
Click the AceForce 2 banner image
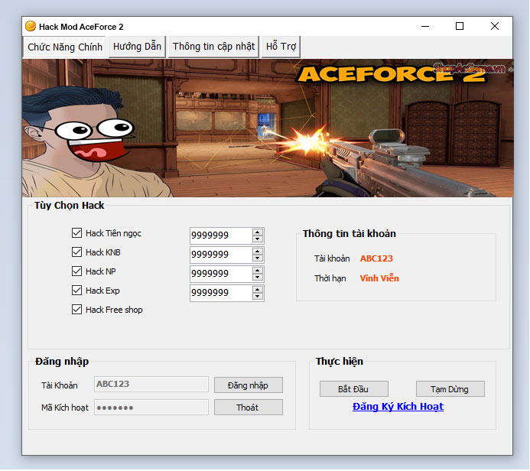point(268,128)
